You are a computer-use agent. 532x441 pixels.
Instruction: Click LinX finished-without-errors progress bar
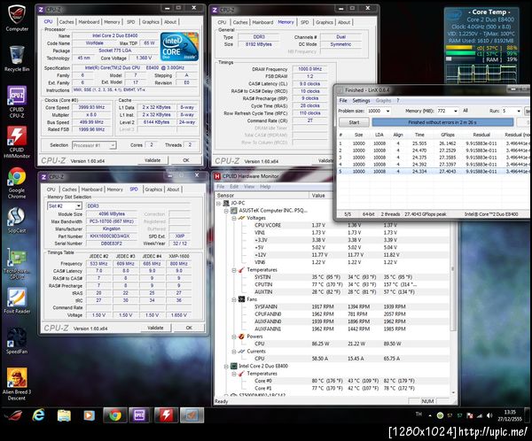pyautogui.click(x=442, y=122)
